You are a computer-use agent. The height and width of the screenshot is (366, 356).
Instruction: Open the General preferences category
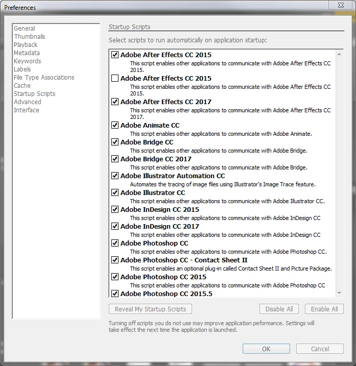(25, 29)
